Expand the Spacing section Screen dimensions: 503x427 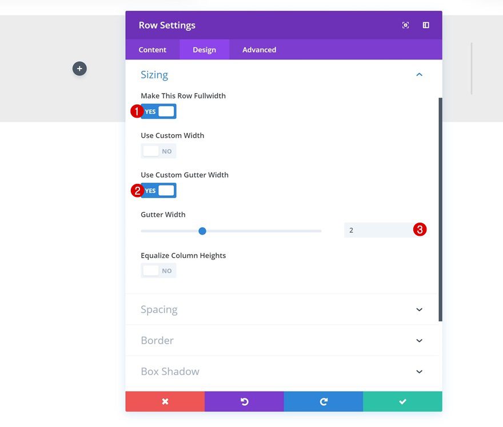pyautogui.click(x=419, y=309)
